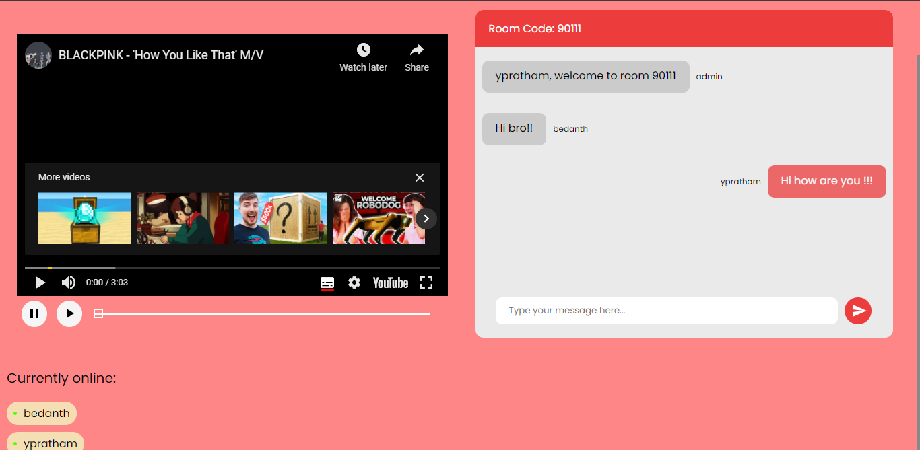Screen dimensions: 920x450
Task: Click the BLACKPINK video title link
Action: (x=161, y=55)
